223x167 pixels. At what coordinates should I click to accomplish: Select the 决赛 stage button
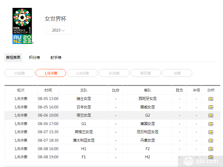[177, 73]
